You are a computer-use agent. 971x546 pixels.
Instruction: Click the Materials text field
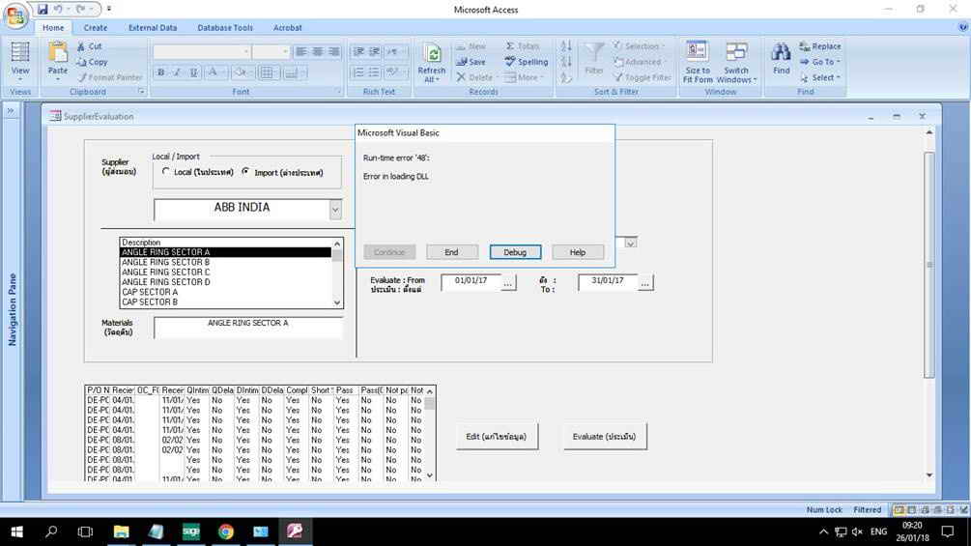247,328
